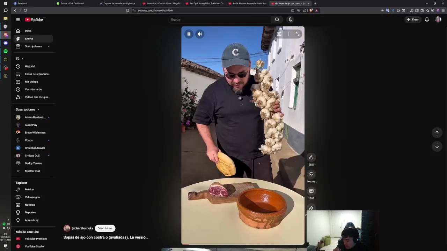
Task: Open YouTube Premium
Action: [33, 239]
